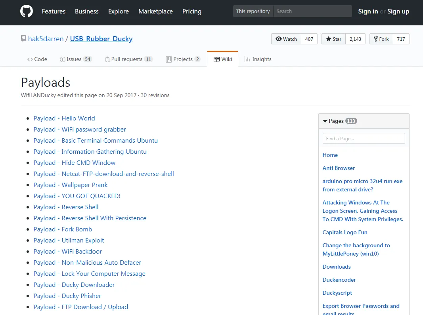Open Pricing in the top navigation

click(x=191, y=11)
